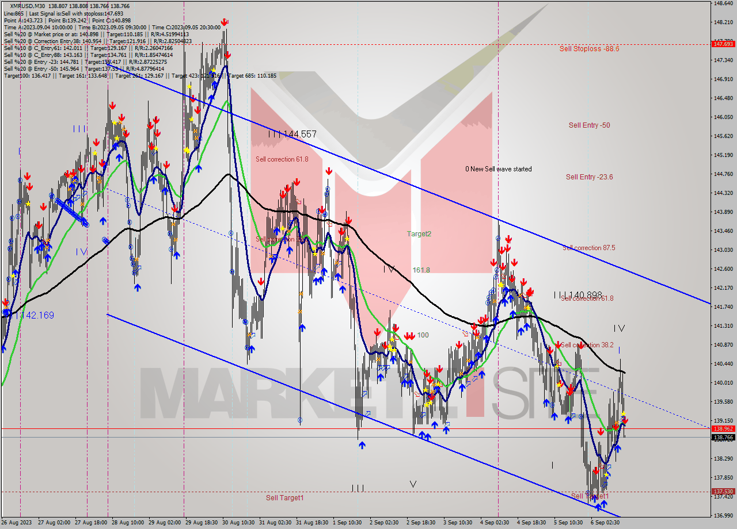Click the red 138.962 price tag
Image resolution: width=737 pixels, height=529 pixels.
pyautogui.click(x=723, y=428)
